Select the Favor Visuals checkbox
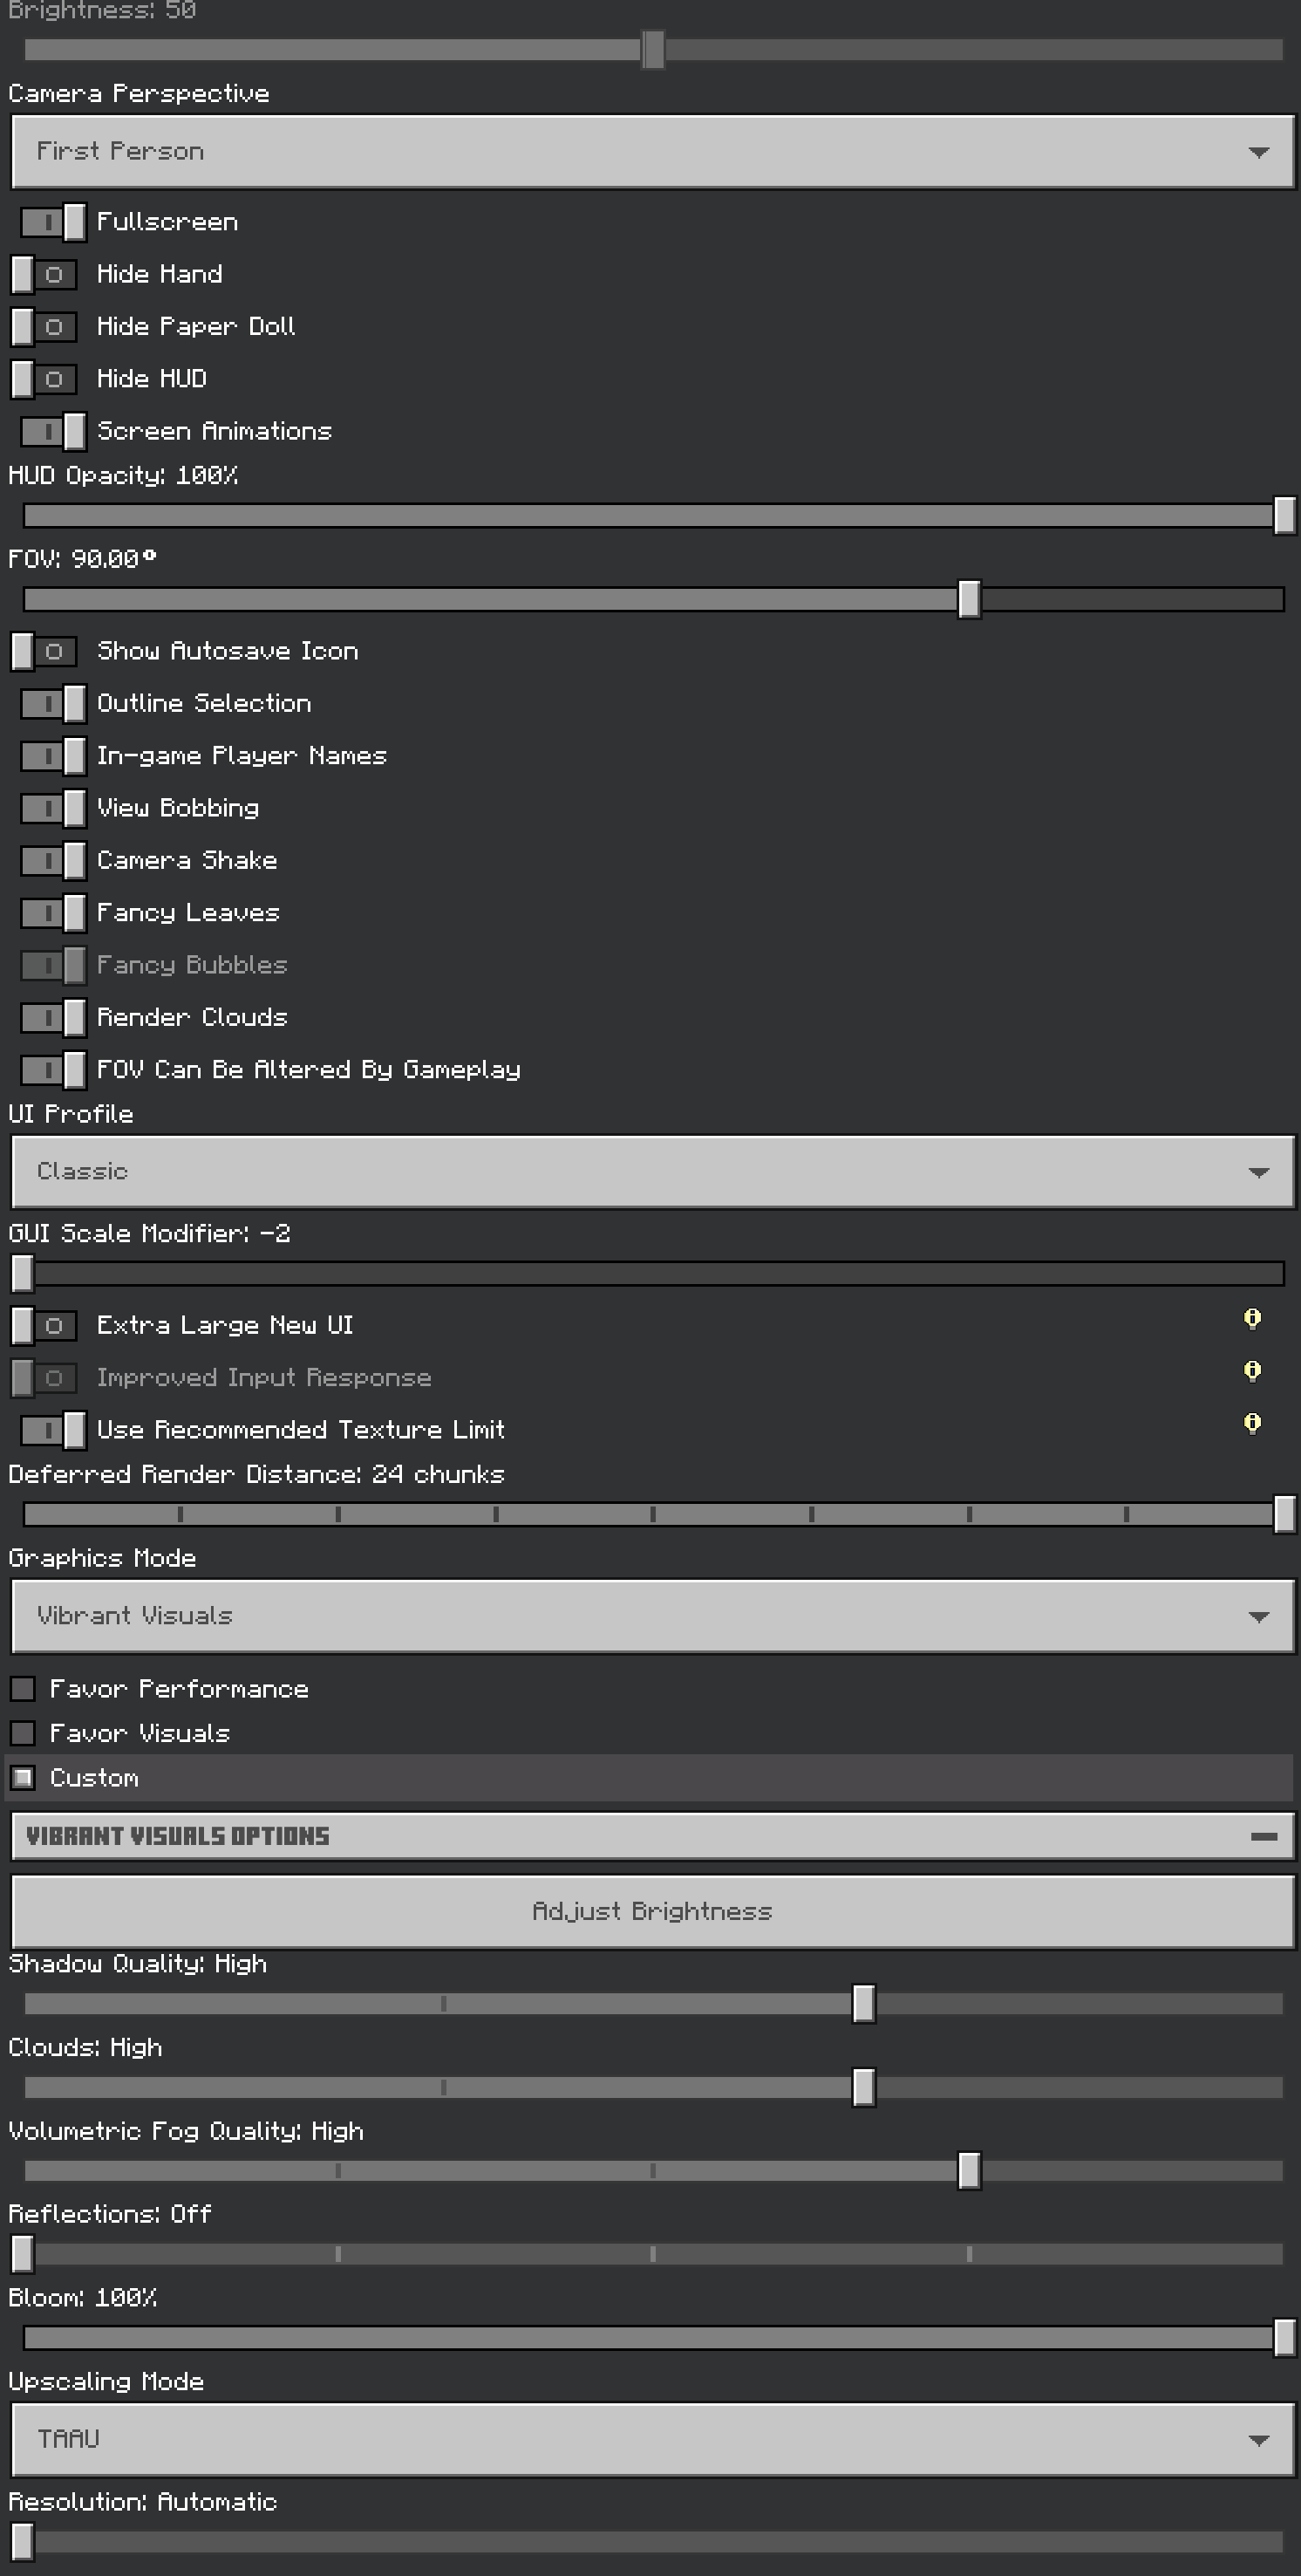The height and width of the screenshot is (2576, 1301). pos(23,1733)
